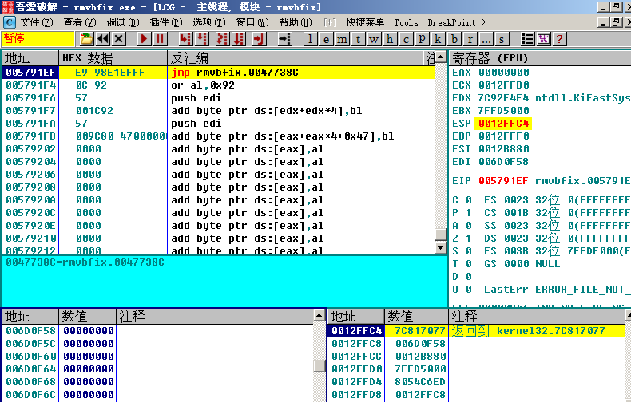The height and width of the screenshot is (402, 631).
Task: Open Run trace with ... button
Action: [486, 39]
